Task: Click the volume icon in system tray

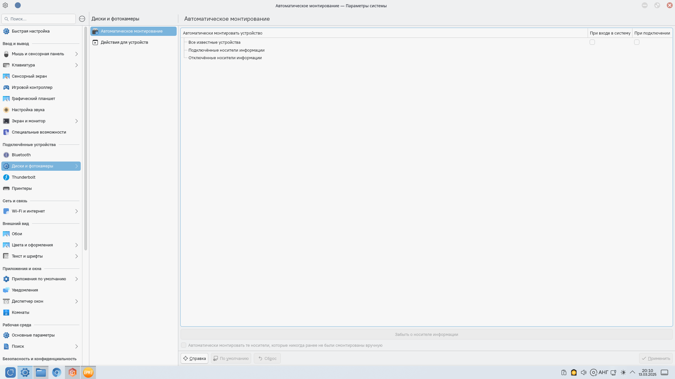Action: coord(584,372)
